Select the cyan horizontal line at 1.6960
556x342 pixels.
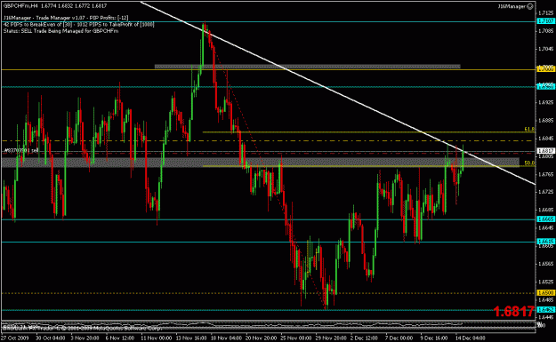[x=268, y=87]
